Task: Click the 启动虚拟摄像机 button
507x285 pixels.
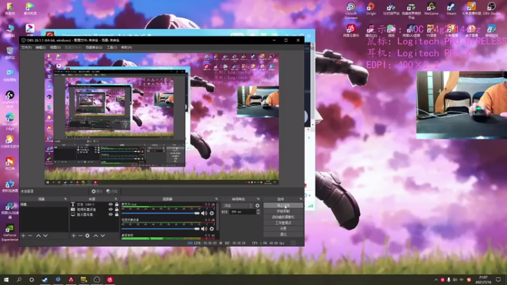Action: point(283,217)
